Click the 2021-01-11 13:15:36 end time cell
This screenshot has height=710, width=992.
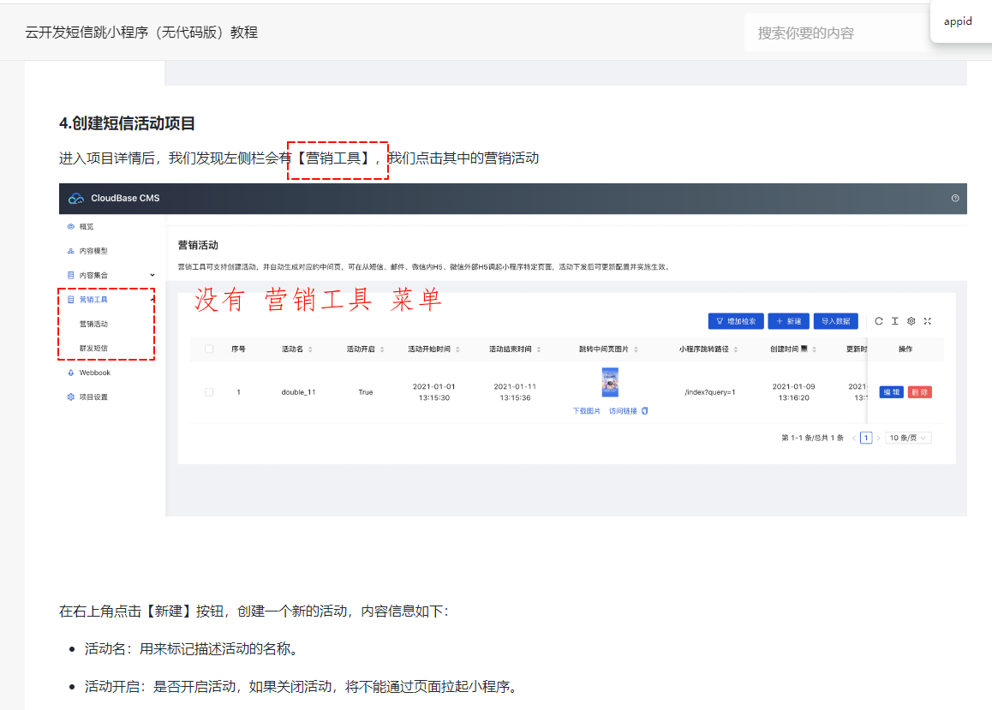click(515, 392)
